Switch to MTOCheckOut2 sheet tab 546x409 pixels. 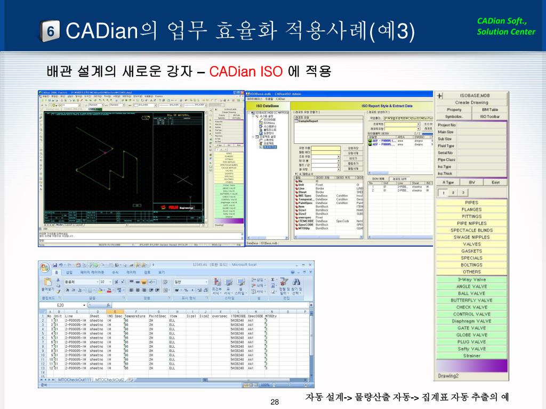tap(109, 380)
